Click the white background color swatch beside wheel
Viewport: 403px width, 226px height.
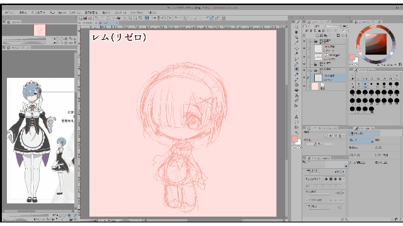click(x=356, y=60)
